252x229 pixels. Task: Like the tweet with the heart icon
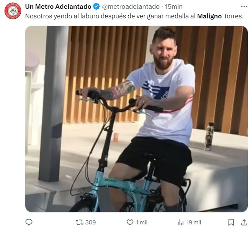pos(130,222)
